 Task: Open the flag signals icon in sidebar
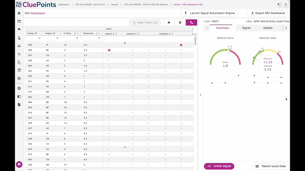tap(19, 30)
